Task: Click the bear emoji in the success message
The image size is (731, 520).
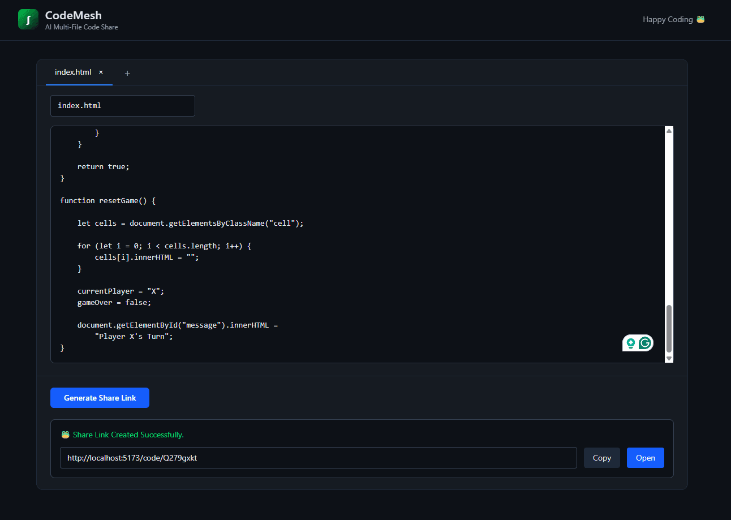Action: pyautogui.click(x=65, y=435)
